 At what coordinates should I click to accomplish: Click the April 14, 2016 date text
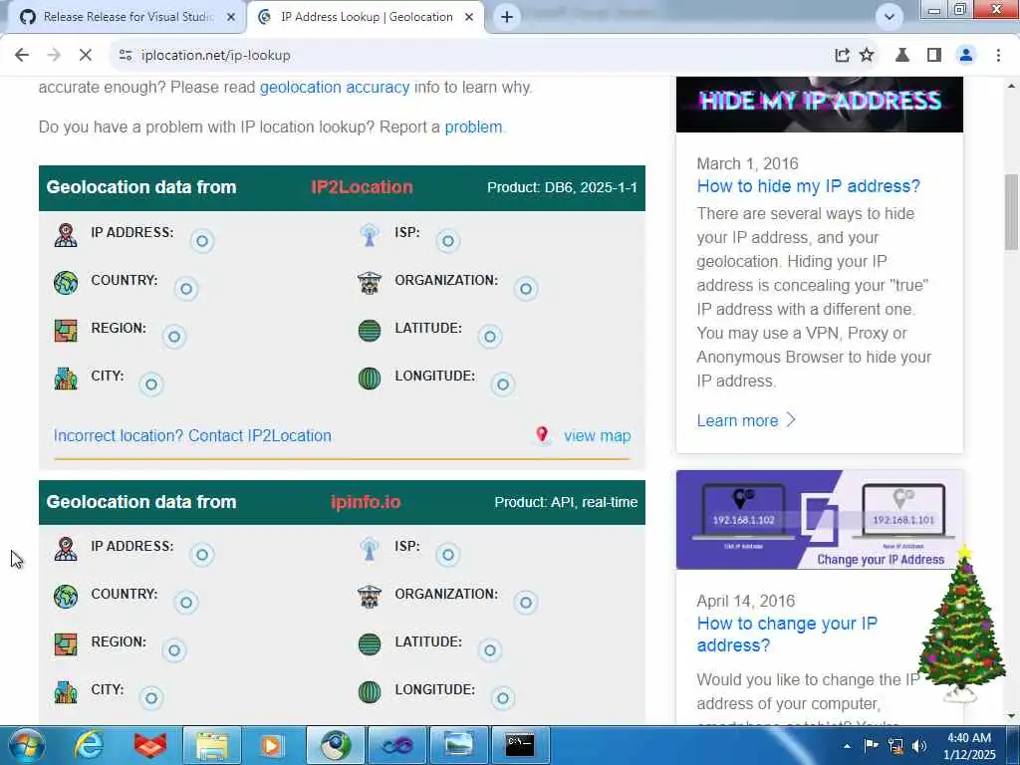745,601
